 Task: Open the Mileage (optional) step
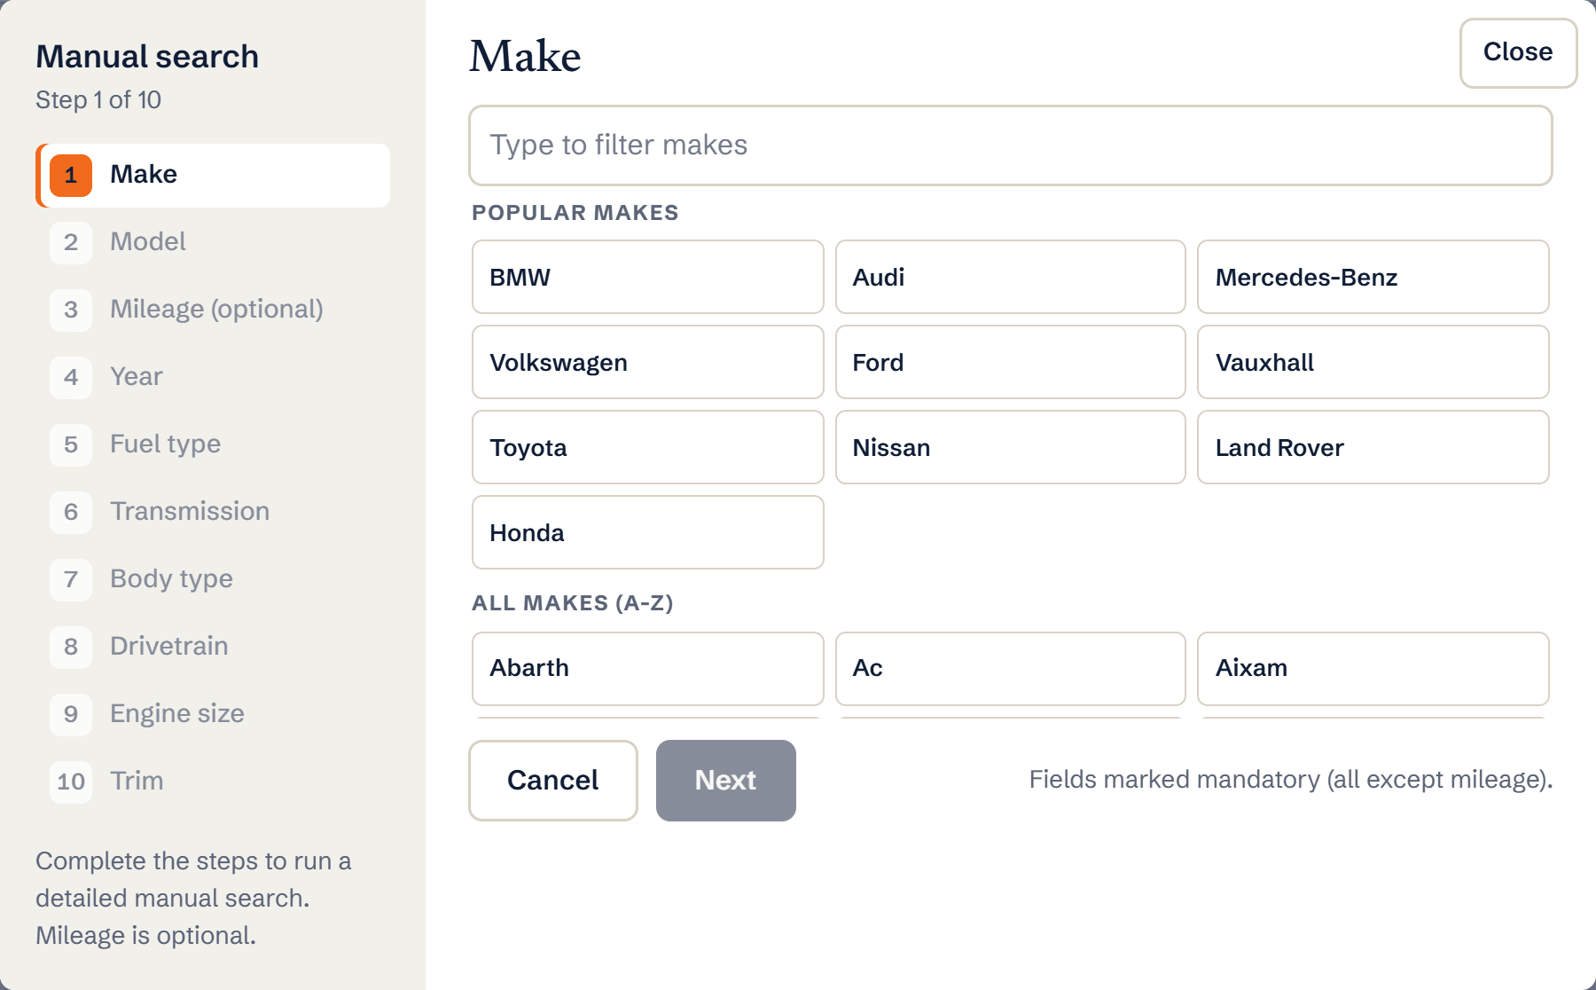(213, 310)
